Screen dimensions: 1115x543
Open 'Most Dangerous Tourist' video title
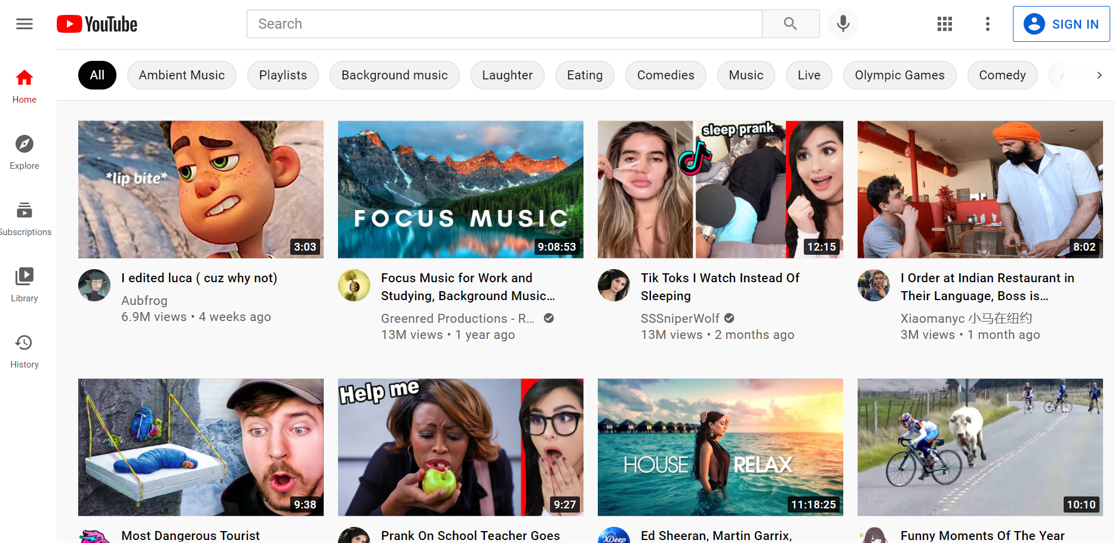pyautogui.click(x=191, y=536)
